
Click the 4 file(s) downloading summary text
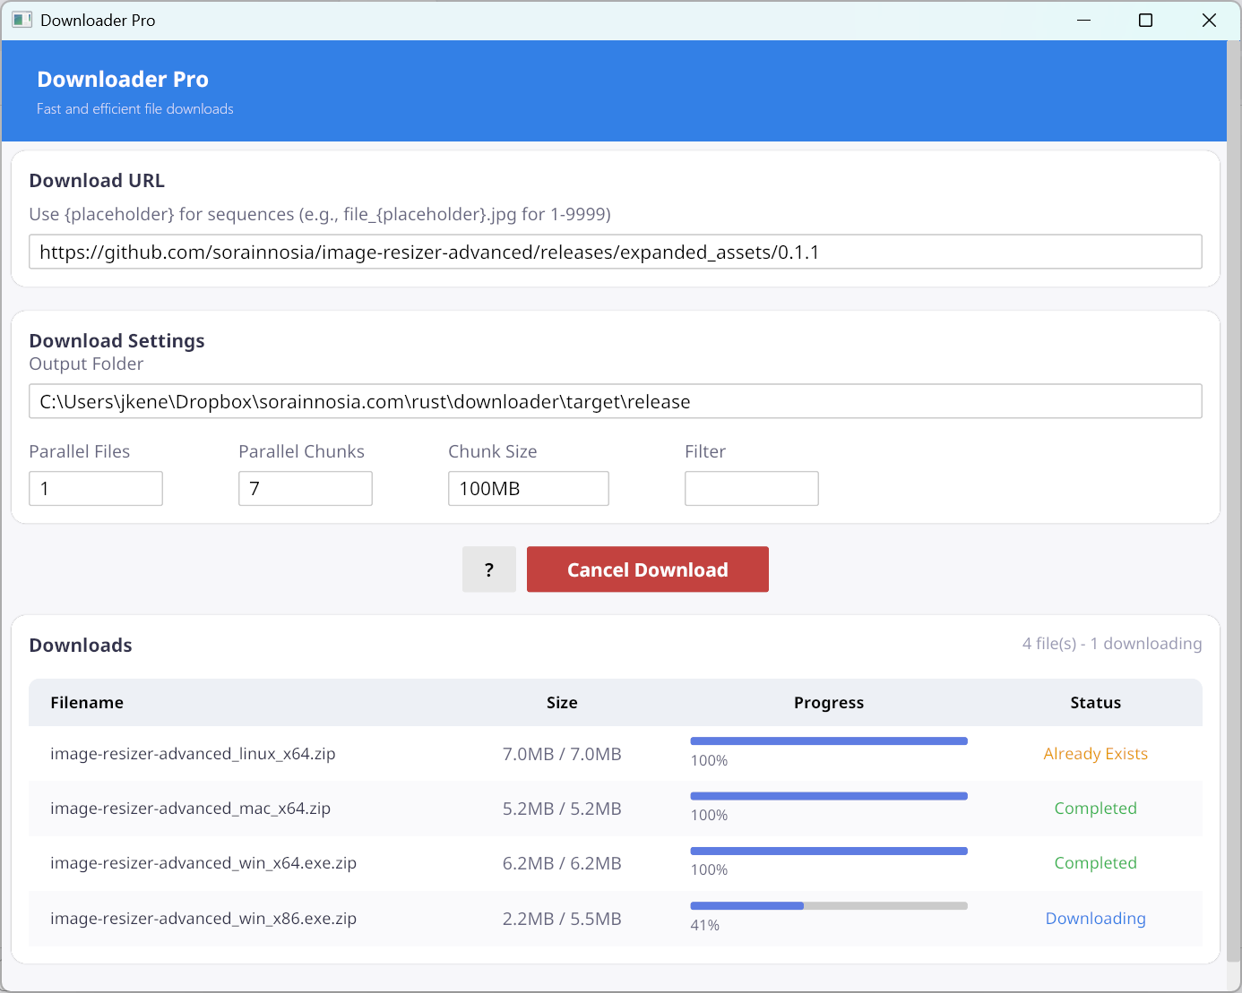coord(1112,643)
